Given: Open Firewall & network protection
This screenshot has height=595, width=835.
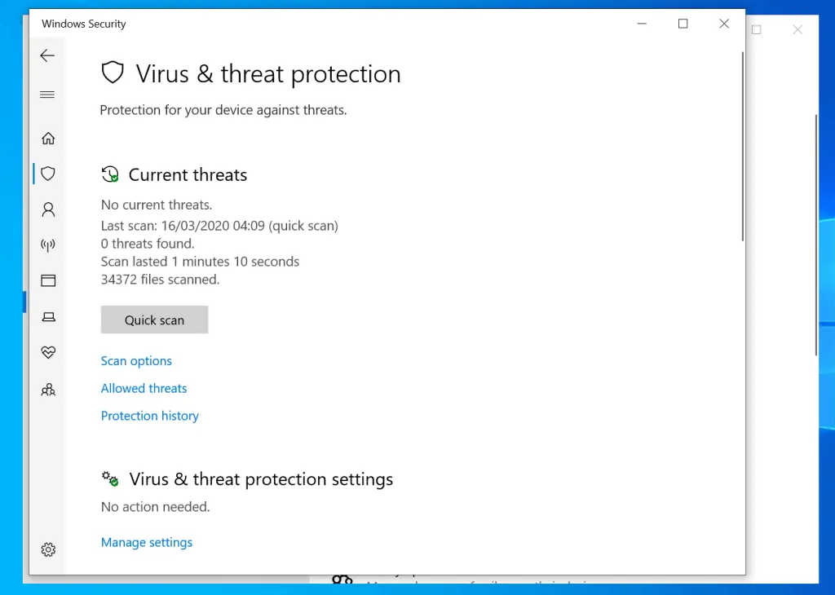Looking at the screenshot, I should [47, 245].
